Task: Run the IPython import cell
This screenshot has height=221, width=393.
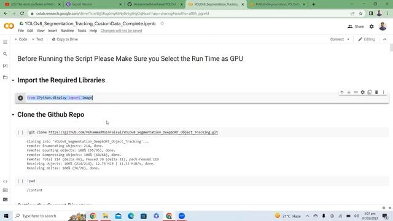Action: pos(20,98)
